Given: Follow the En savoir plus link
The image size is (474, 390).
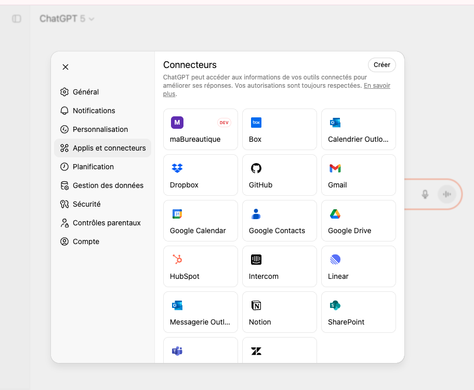Looking at the screenshot, I should (x=377, y=86).
